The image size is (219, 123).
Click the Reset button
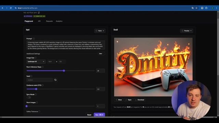[89, 115]
